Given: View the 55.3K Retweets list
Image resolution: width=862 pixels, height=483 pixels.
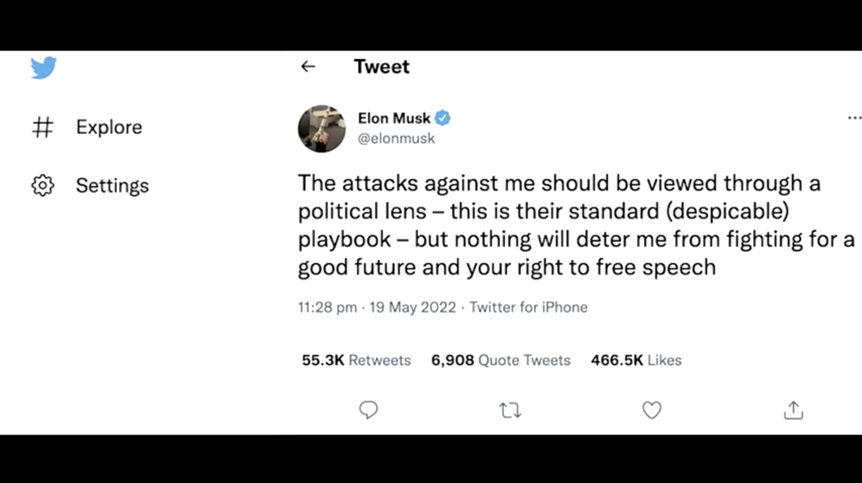Looking at the screenshot, I should click(356, 360).
